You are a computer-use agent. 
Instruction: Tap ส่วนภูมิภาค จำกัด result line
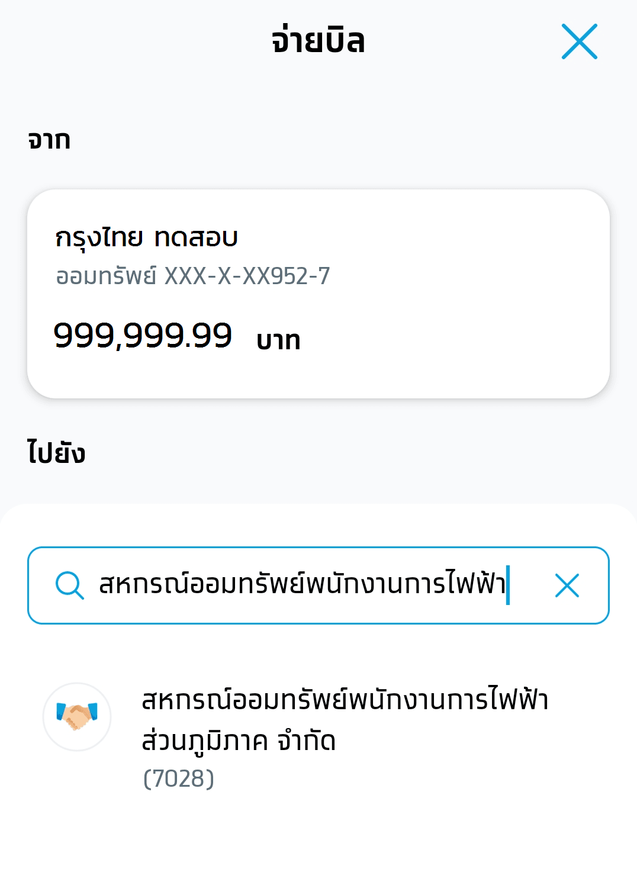point(239,741)
